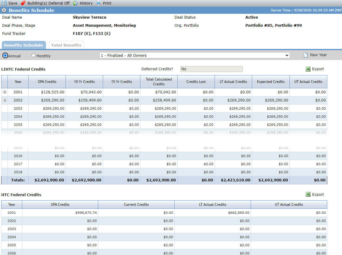The image size is (342, 255).
Task: Click the HTC LT Actual Credits header
Action: pyautogui.click(x=213, y=205)
